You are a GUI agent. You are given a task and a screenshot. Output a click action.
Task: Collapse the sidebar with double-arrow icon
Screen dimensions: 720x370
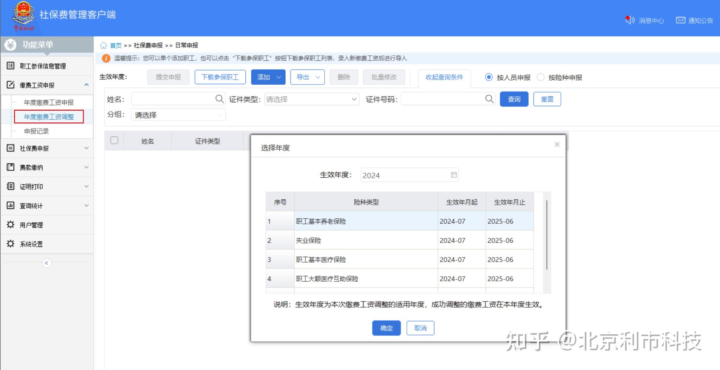(x=47, y=263)
